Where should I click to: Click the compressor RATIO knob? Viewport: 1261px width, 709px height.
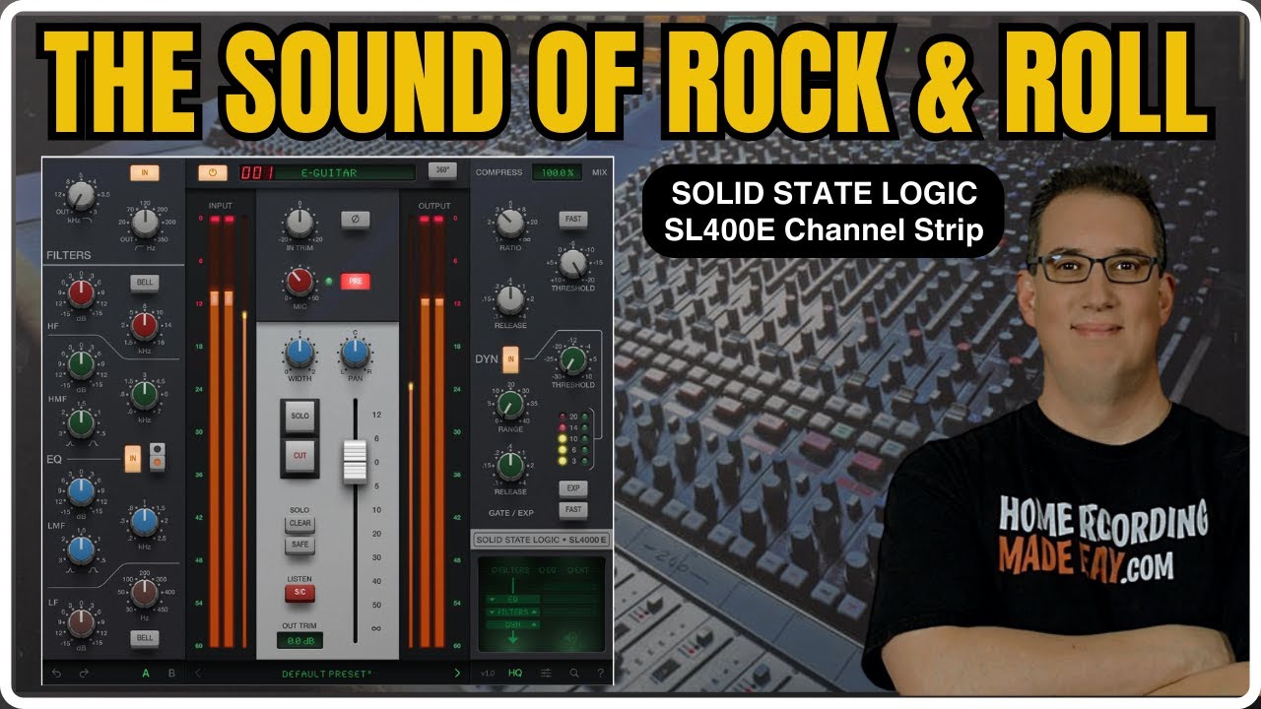(510, 224)
